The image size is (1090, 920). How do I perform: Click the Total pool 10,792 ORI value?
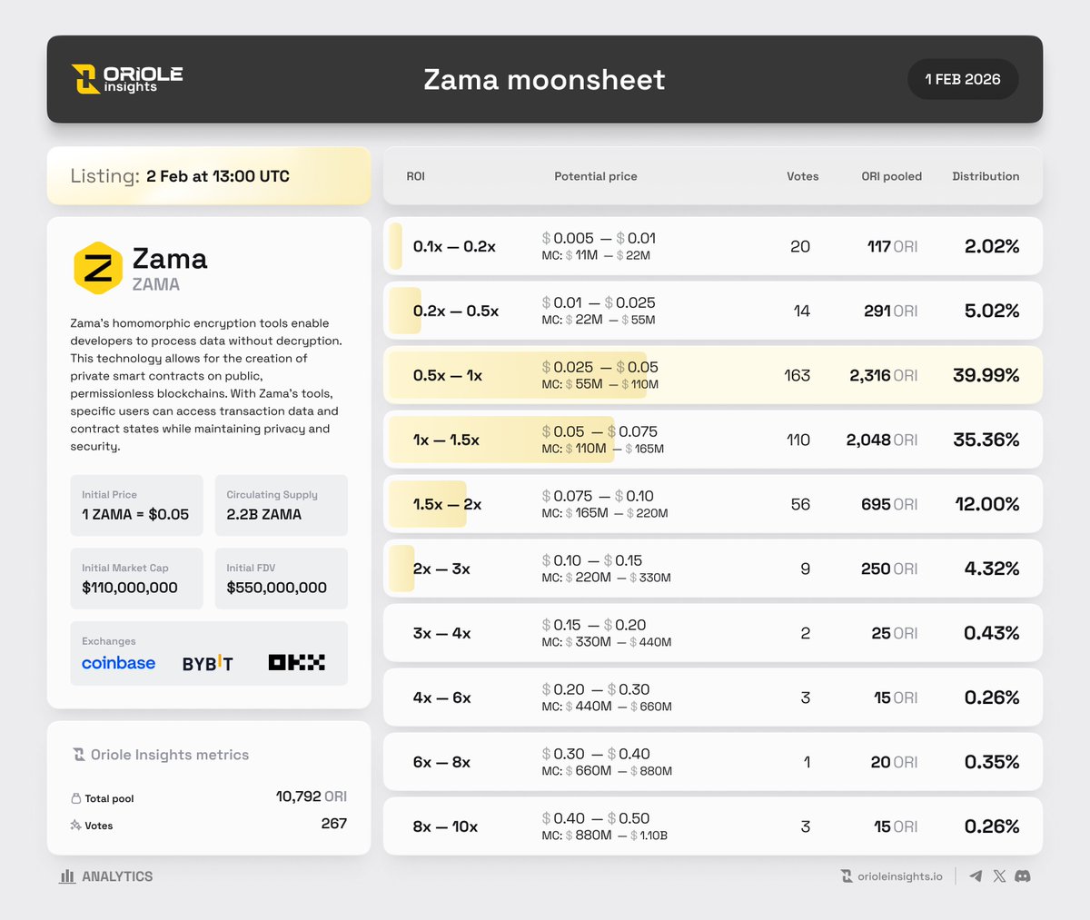point(311,796)
